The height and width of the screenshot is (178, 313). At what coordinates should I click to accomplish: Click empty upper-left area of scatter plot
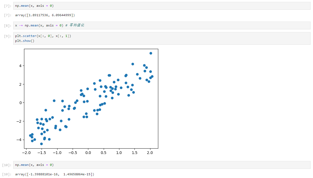tap(50, 66)
